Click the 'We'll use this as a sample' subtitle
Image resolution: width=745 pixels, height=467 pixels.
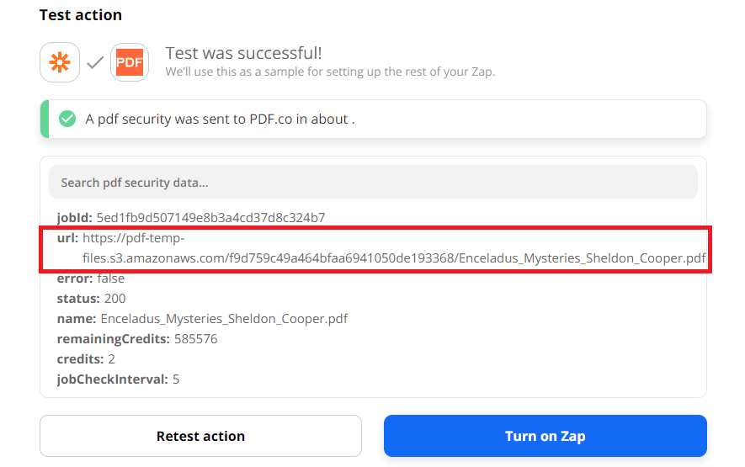click(x=330, y=72)
